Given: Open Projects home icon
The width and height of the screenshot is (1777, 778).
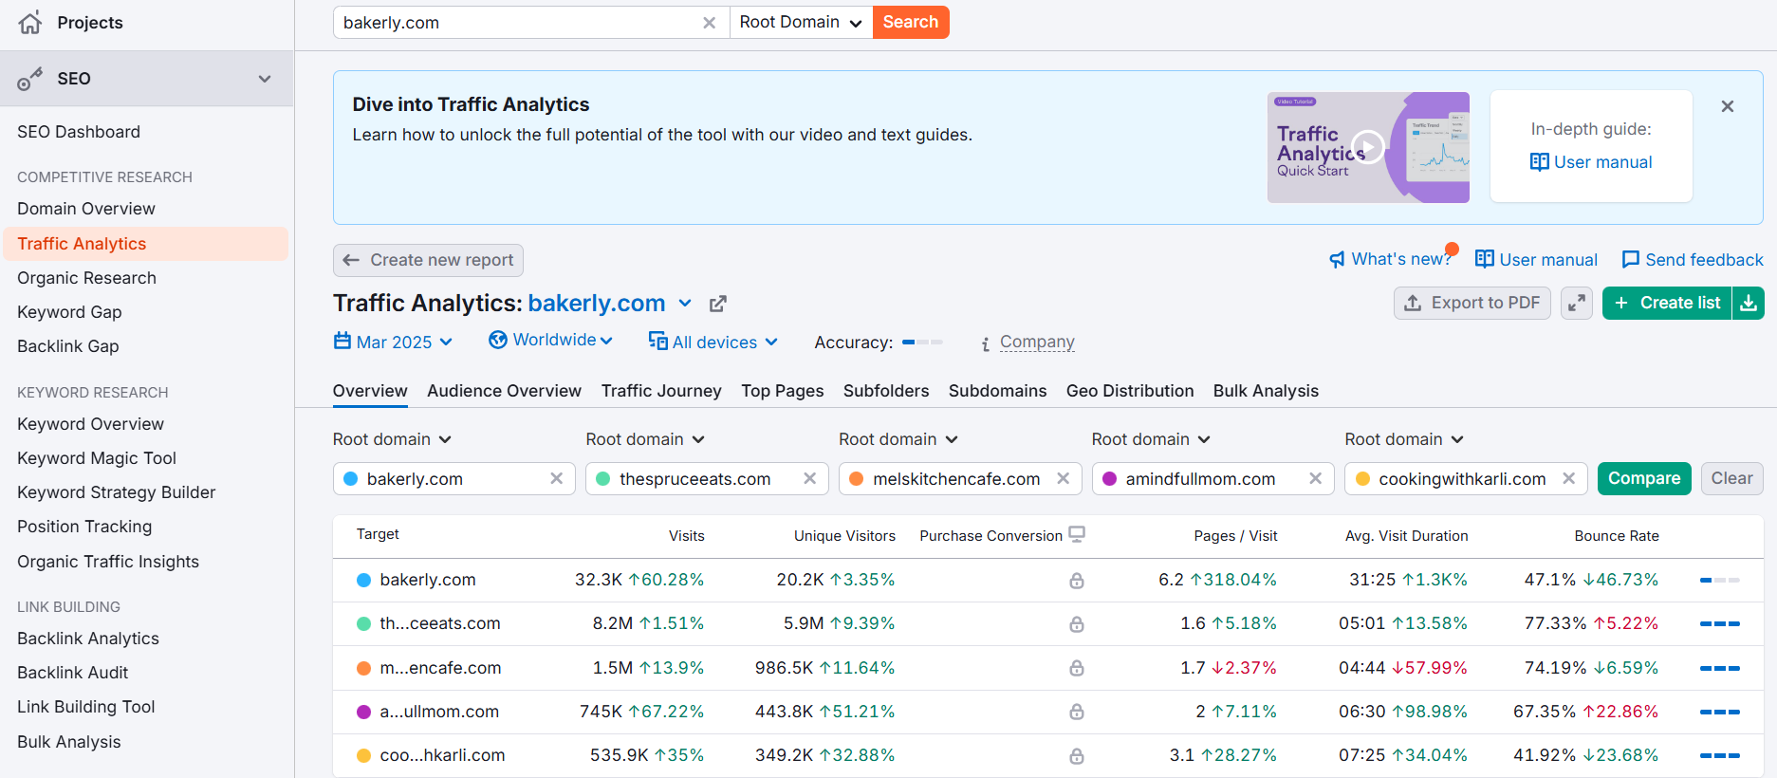Looking at the screenshot, I should tap(30, 23).
